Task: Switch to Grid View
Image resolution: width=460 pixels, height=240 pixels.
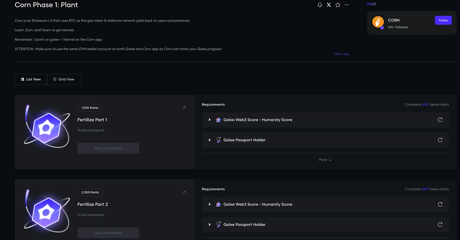Action: point(64,79)
